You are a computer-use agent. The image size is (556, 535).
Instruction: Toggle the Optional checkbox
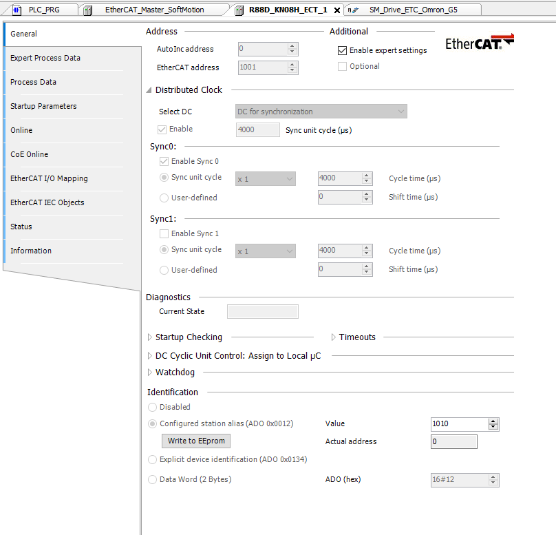[x=342, y=67]
